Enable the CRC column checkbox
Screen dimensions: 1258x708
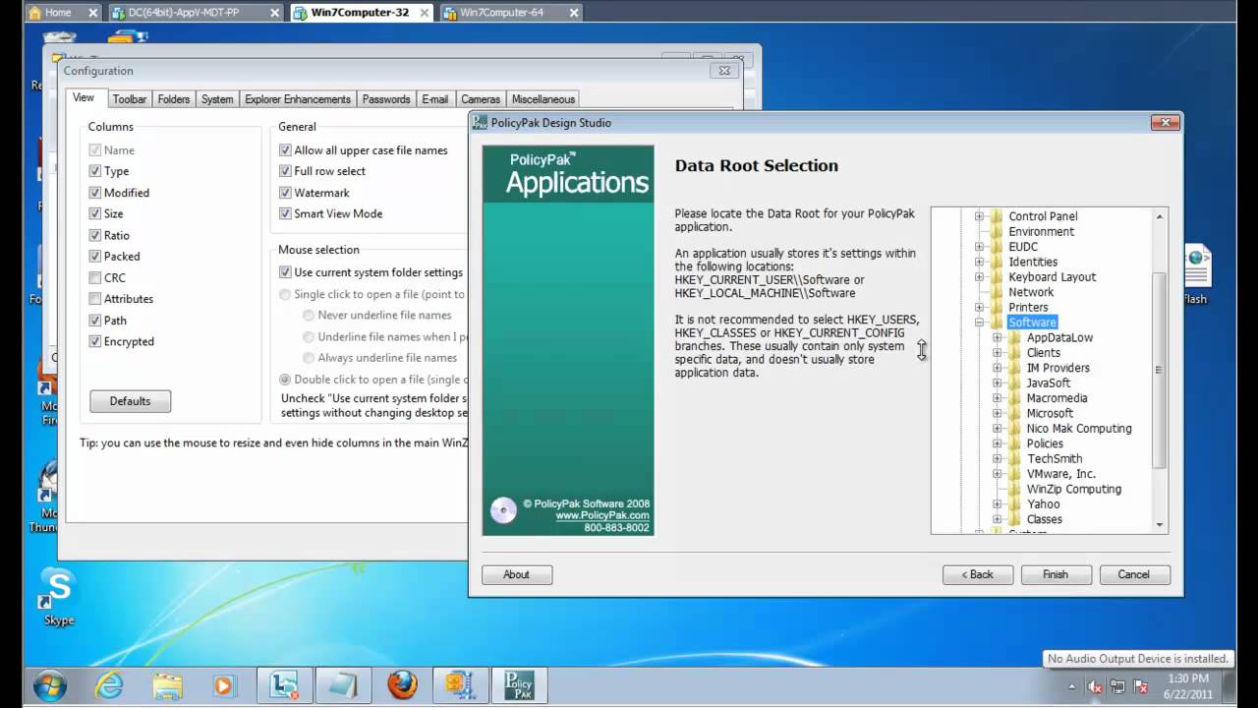pos(94,277)
